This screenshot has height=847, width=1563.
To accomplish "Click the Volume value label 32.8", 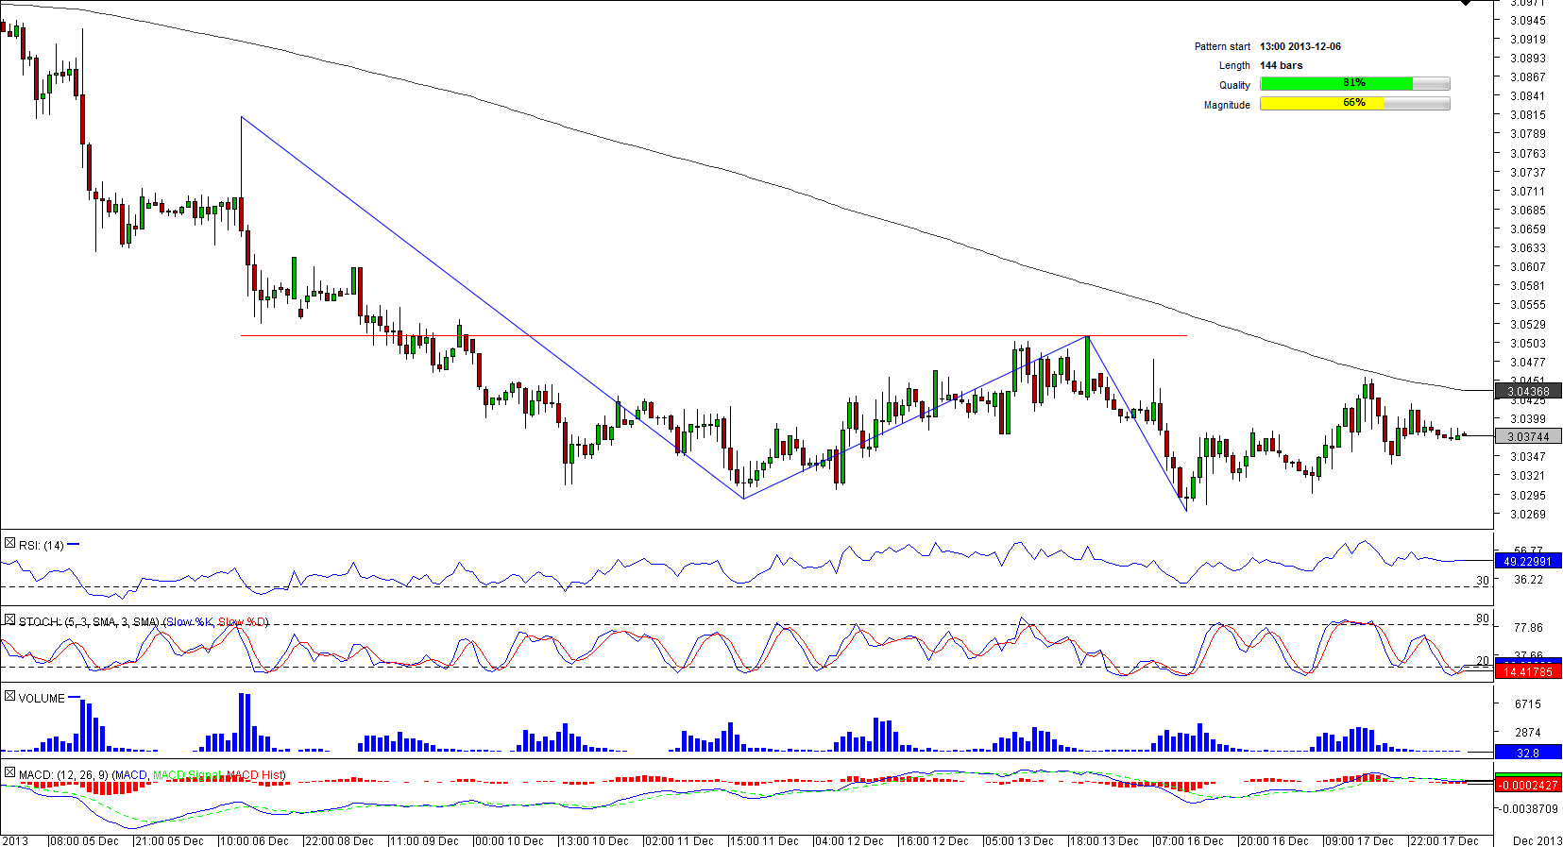I will pos(1527,753).
